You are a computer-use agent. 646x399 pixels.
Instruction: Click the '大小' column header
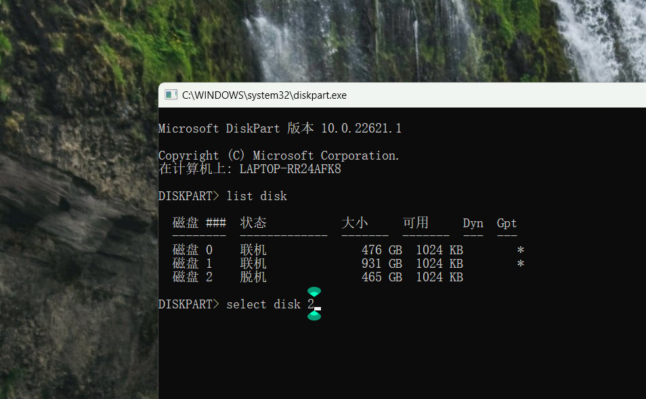tap(355, 223)
